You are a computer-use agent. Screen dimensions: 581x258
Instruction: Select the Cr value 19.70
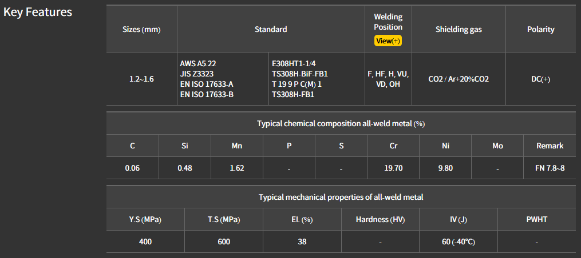[393, 168]
